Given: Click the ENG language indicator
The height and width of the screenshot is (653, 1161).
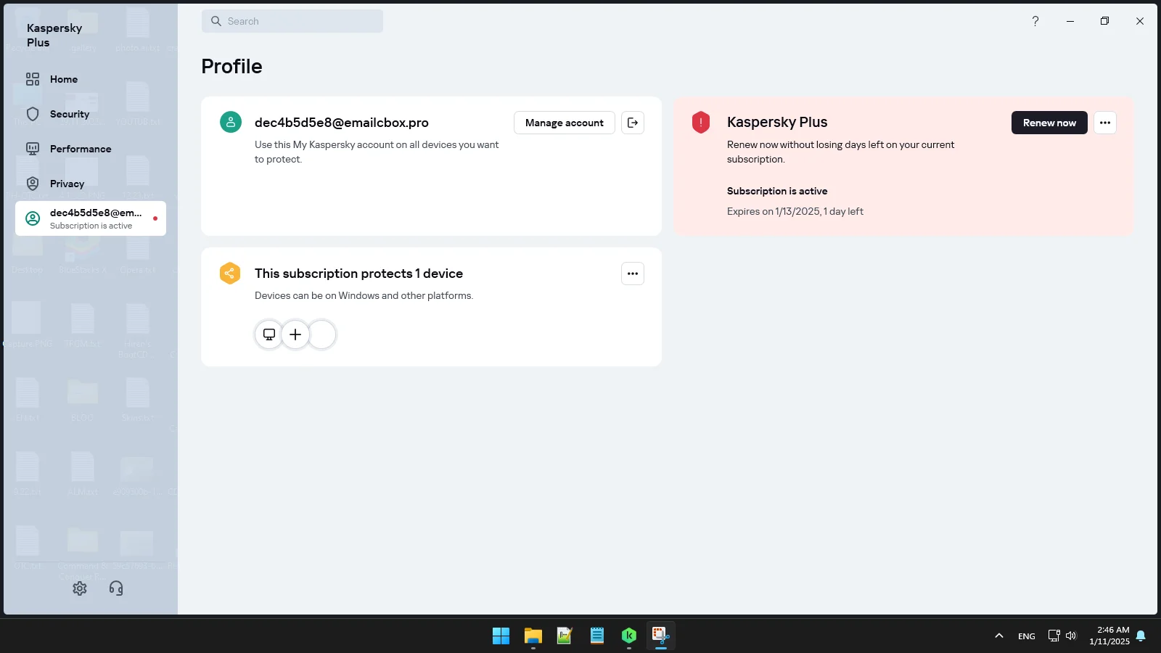Looking at the screenshot, I should (1027, 636).
